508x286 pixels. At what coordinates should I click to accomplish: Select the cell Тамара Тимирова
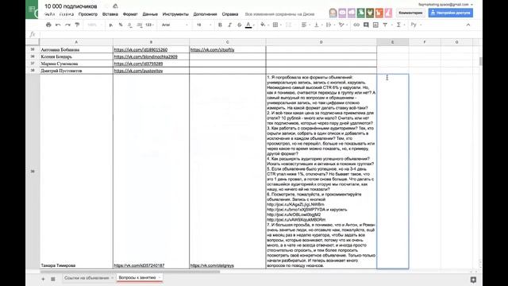click(x=76, y=172)
